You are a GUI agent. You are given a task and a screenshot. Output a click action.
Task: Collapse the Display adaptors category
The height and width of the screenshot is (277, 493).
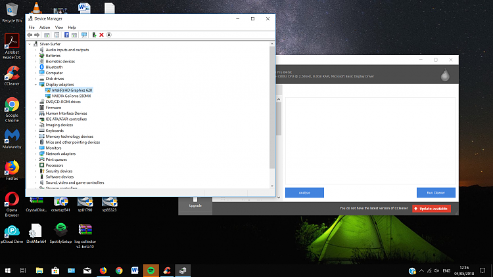(35, 85)
